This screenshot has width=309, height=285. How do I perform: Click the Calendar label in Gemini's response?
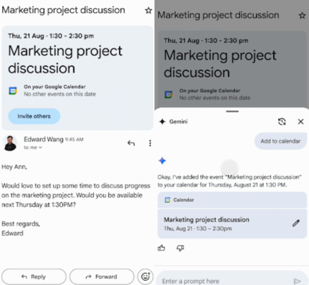point(183,200)
